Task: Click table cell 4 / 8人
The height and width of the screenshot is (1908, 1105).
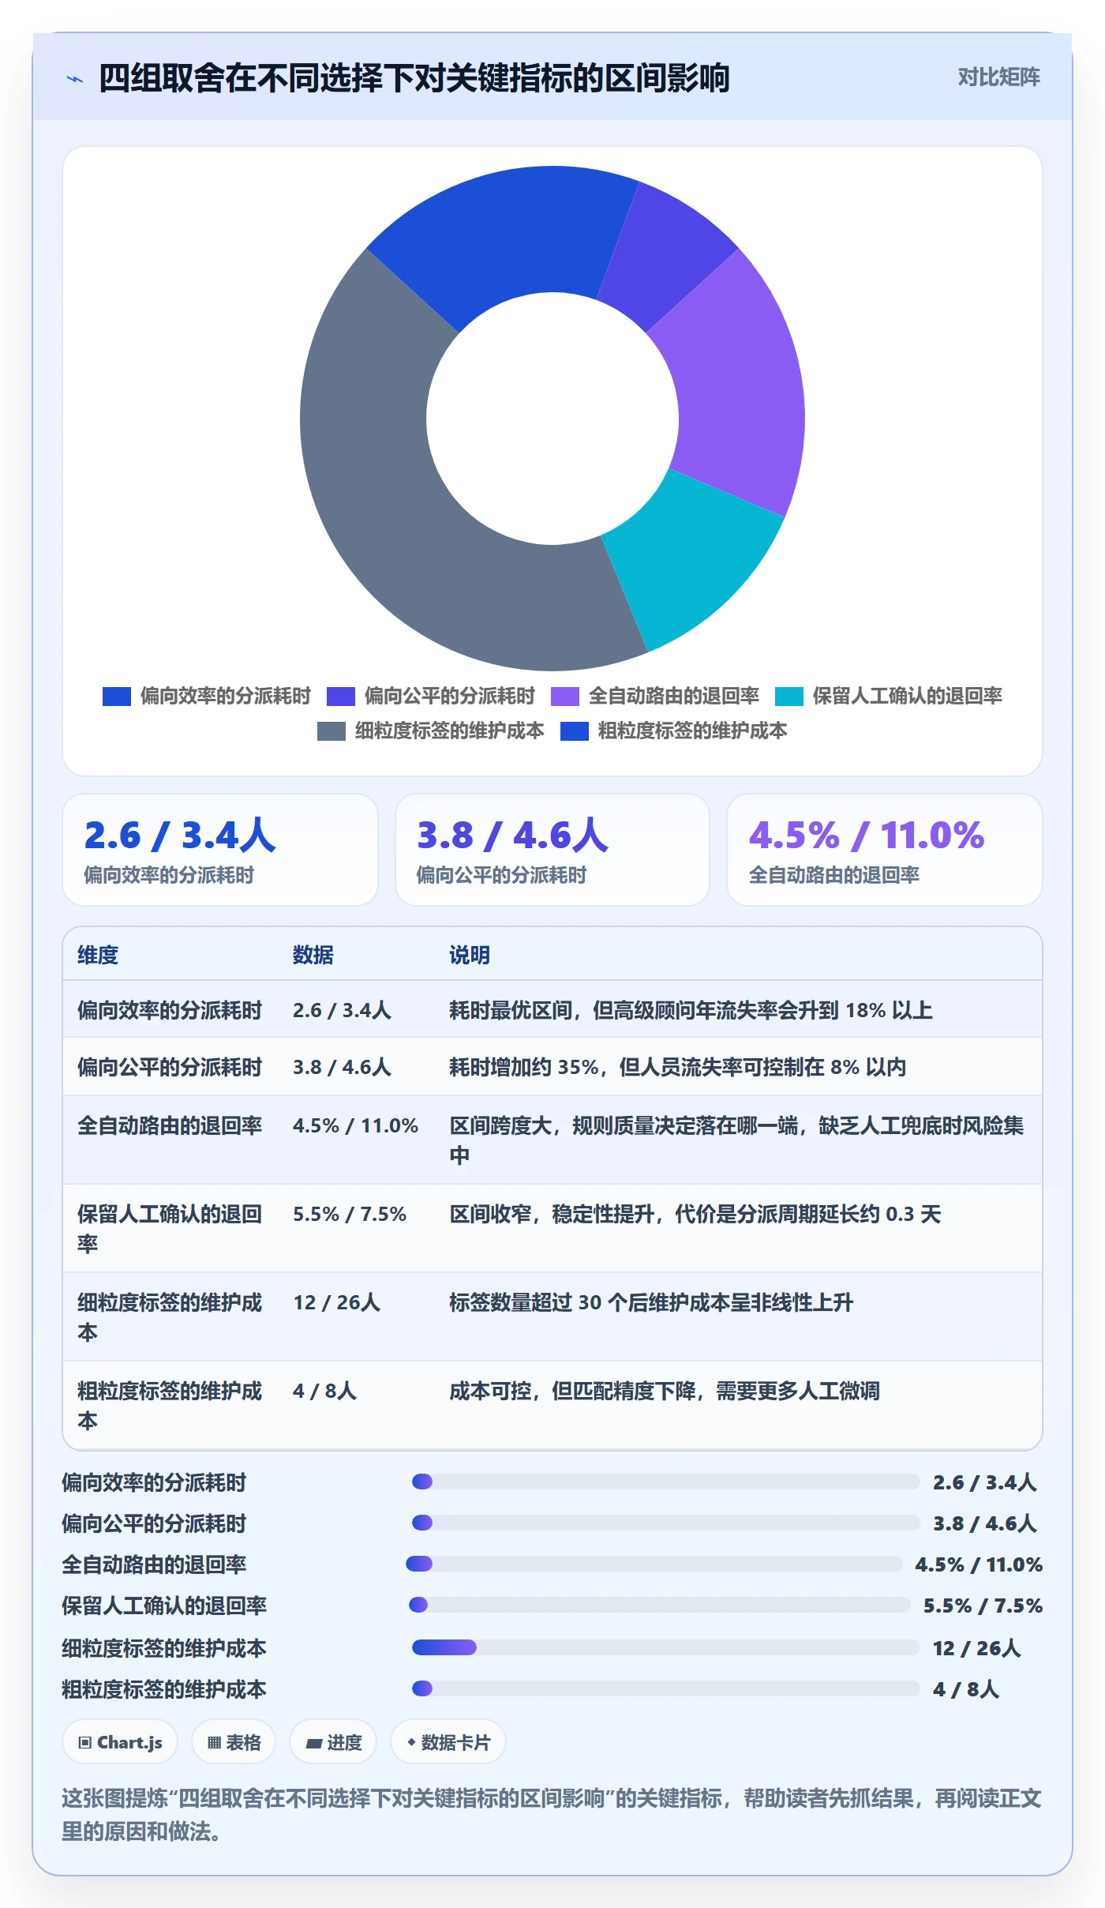Action: [325, 1391]
